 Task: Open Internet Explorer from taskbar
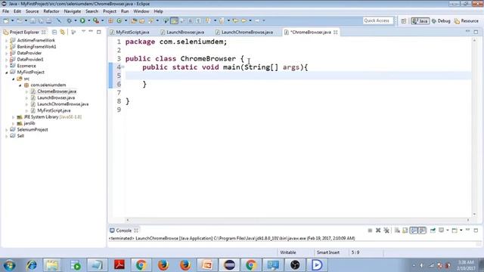(31, 265)
